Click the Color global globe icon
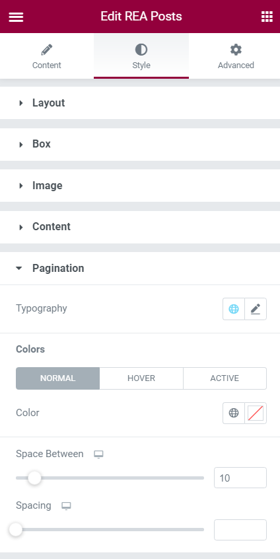280x559 pixels. (x=234, y=413)
